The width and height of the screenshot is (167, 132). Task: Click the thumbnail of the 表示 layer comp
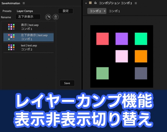11,27
